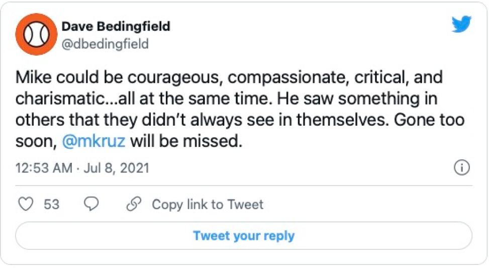Viewport: 489px width, 268px height.
Task: Click the reply speech bubble icon
Action: point(91,204)
